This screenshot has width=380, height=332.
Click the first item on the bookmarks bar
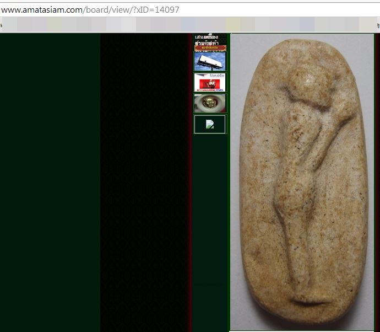pyautogui.click(x=11, y=25)
